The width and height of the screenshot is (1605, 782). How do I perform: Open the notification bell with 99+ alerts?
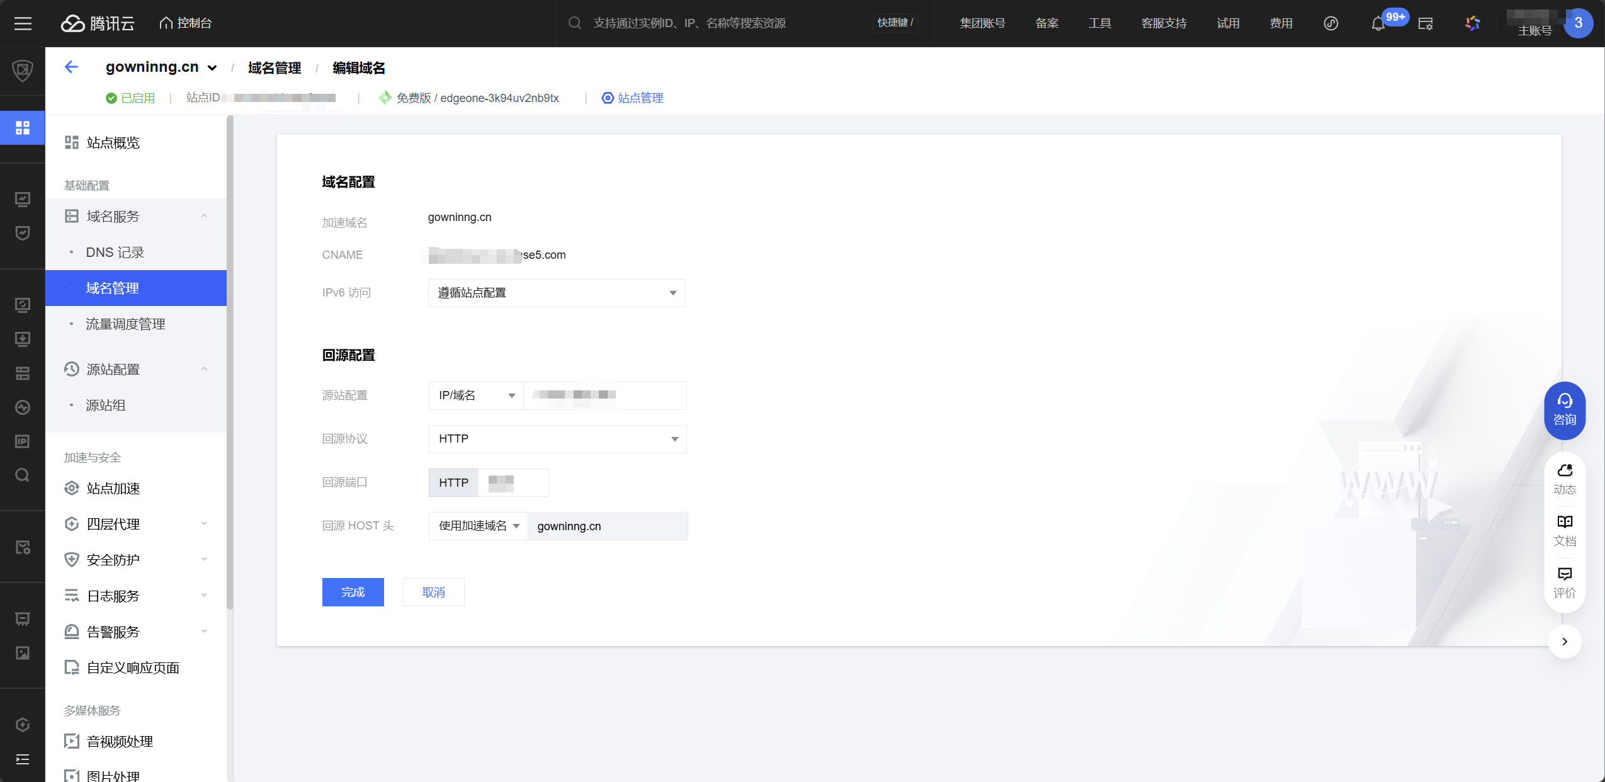[1379, 23]
